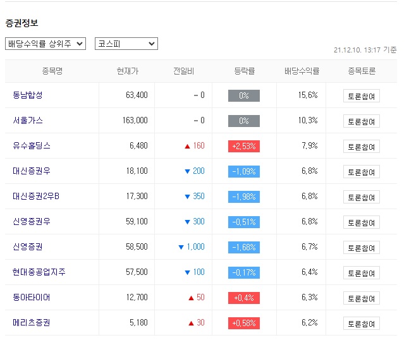
Task: Click the -1.09% change badge
Action: (x=244, y=171)
